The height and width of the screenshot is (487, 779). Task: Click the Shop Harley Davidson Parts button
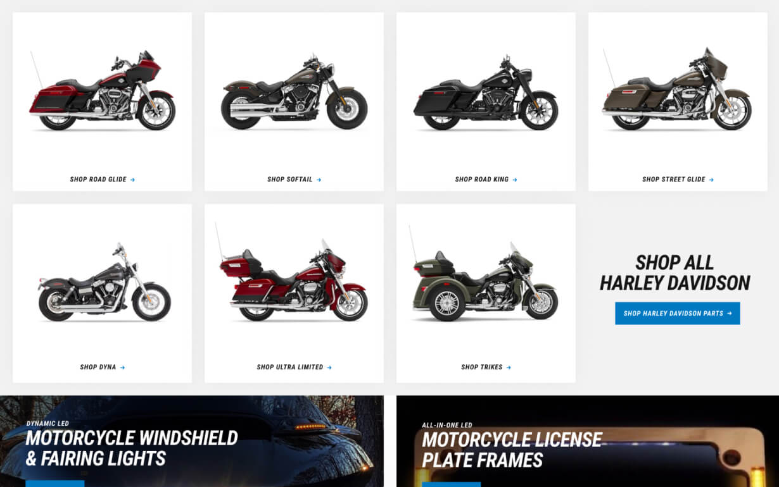pyautogui.click(x=678, y=313)
